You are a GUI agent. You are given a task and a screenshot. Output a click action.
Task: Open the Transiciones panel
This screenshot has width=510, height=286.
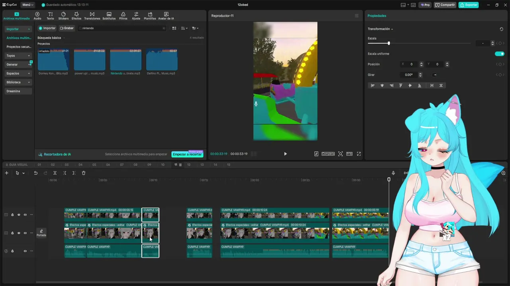pyautogui.click(x=92, y=16)
